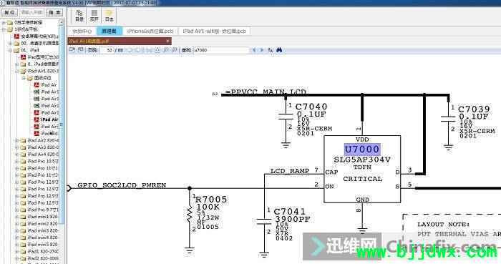Click the next search result arrow

[262, 50]
